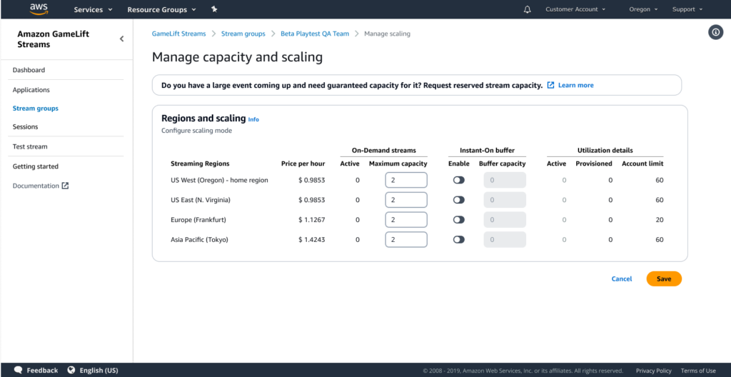731x377 pixels.
Task: Open Sessions in sidebar
Action: point(25,126)
